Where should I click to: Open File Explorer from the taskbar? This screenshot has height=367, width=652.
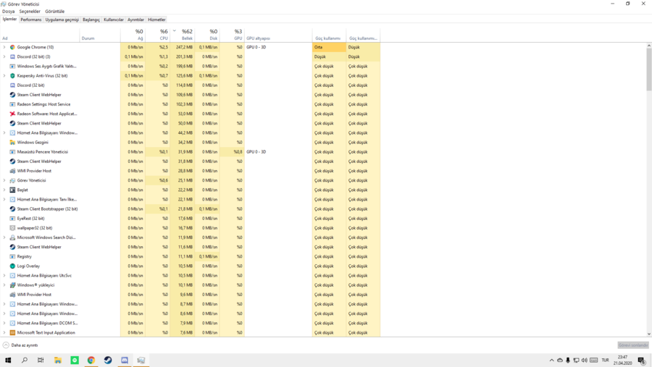58,360
